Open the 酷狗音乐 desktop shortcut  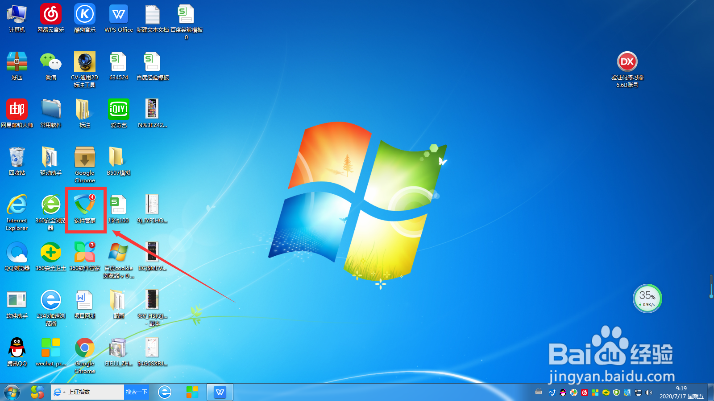[x=85, y=19]
